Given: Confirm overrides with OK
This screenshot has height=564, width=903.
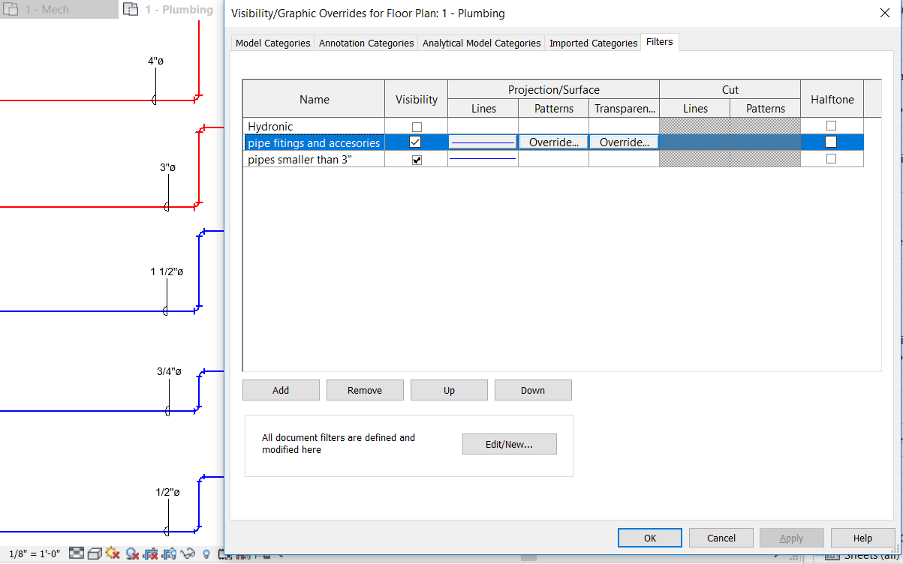Looking at the screenshot, I should pos(650,538).
